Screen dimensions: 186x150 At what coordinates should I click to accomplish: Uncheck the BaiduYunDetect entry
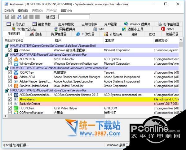(10, 104)
